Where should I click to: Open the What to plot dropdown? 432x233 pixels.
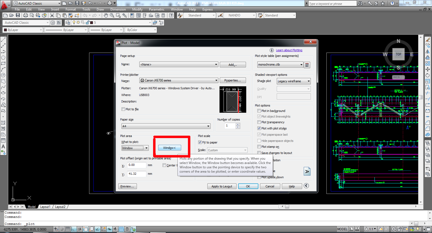click(x=135, y=148)
